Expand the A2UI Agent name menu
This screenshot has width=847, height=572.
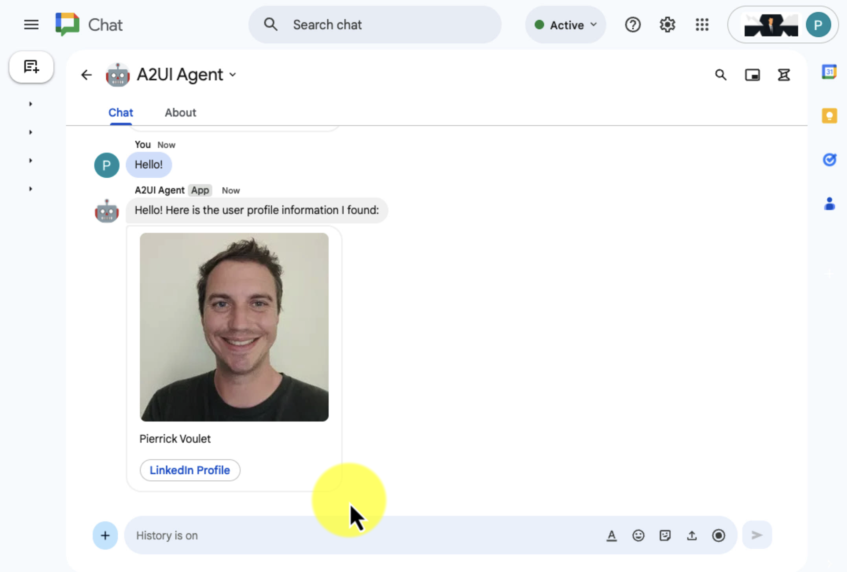[233, 74]
